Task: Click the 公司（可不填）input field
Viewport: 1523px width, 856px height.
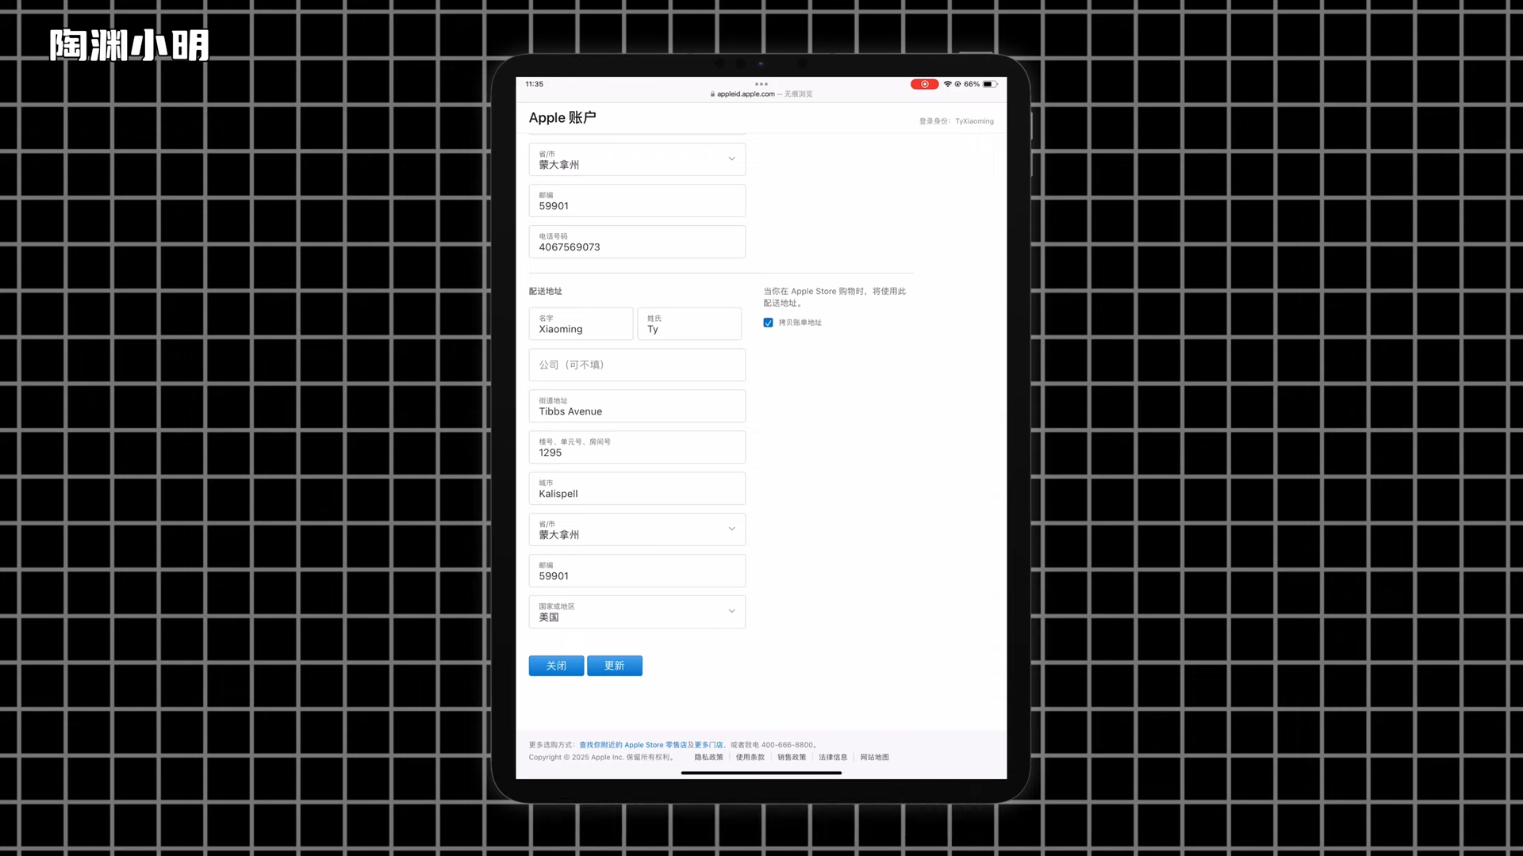Action: coord(637,365)
